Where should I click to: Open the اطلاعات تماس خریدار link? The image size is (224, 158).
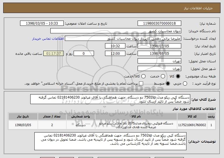point(48,39)
